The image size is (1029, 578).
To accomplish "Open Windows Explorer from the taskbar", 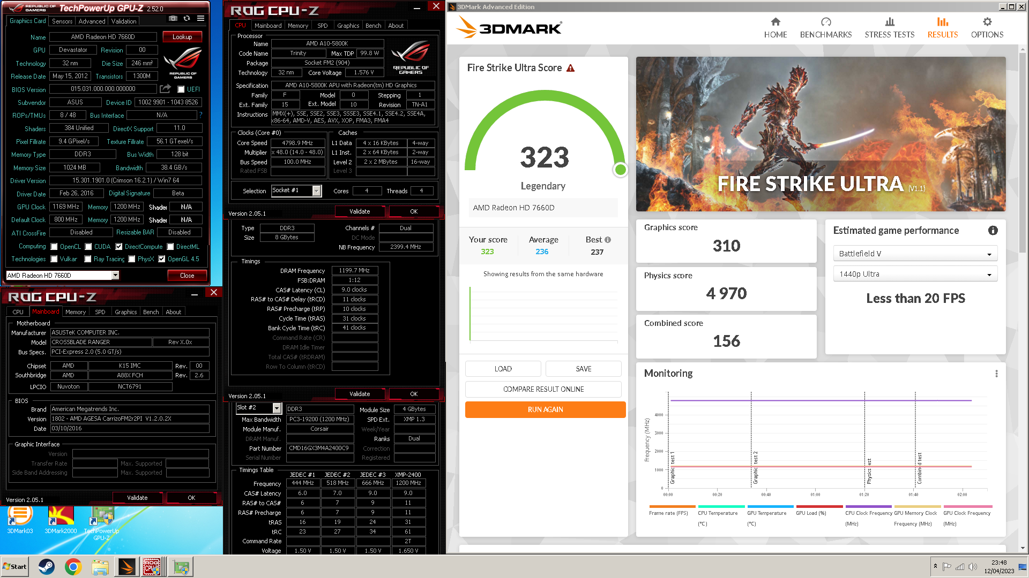I will (x=100, y=567).
